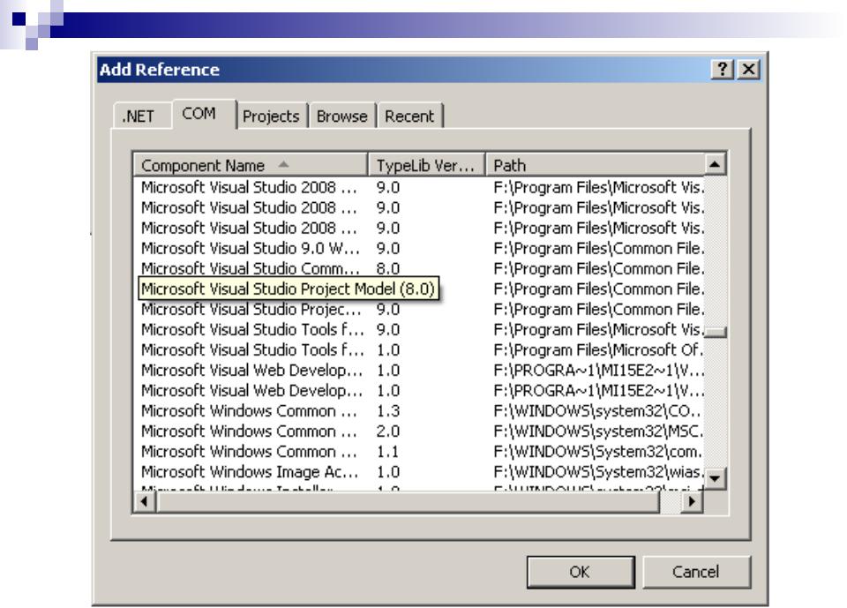Viewport: 847px width, 608px height.
Task: Click the 1.3 version cell
Action: [388, 411]
